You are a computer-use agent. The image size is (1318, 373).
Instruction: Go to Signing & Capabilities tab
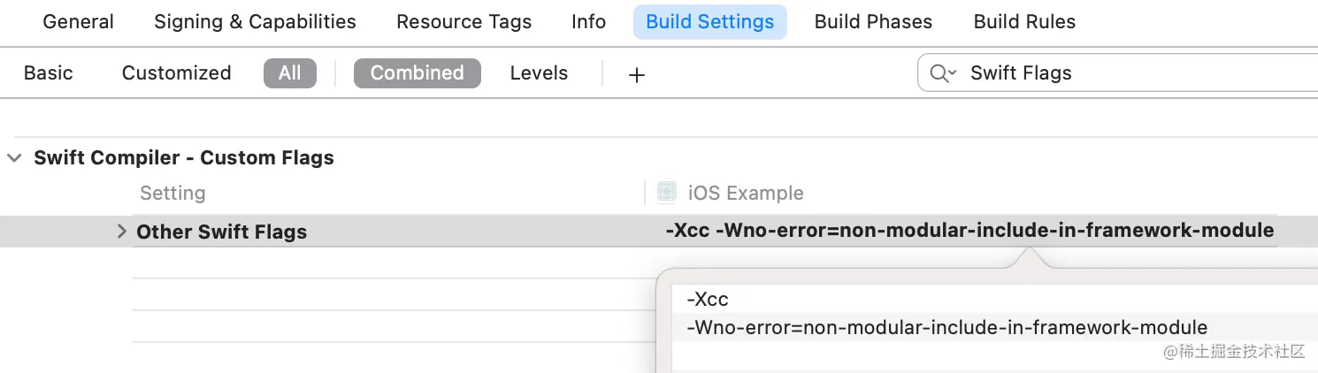tap(255, 22)
